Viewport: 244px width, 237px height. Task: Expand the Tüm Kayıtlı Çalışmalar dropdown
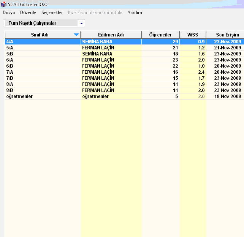coord(81,23)
